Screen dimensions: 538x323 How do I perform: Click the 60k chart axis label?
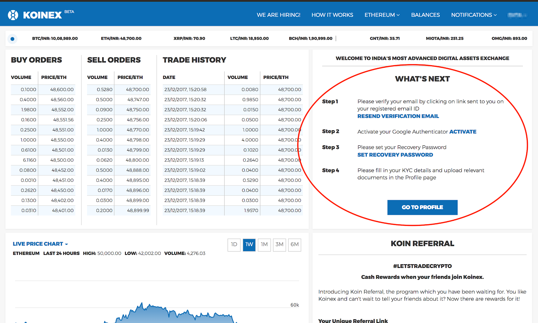[x=295, y=305]
